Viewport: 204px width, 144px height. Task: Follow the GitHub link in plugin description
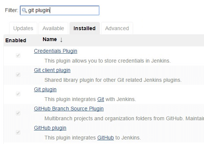[106, 138]
